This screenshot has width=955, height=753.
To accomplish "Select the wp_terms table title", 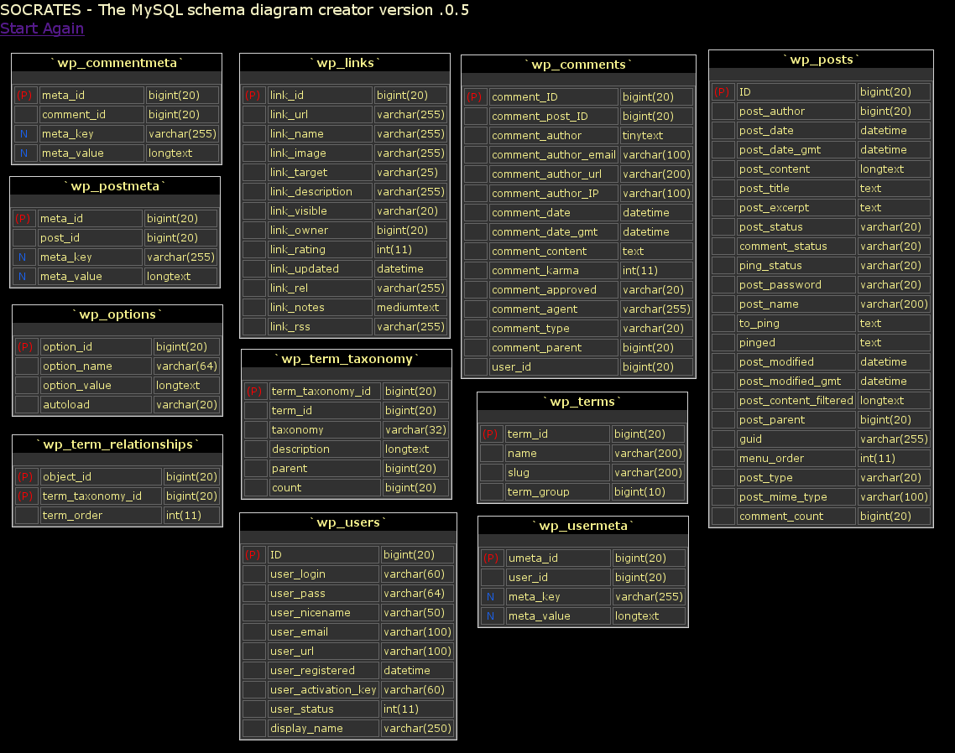I will click(x=582, y=402).
